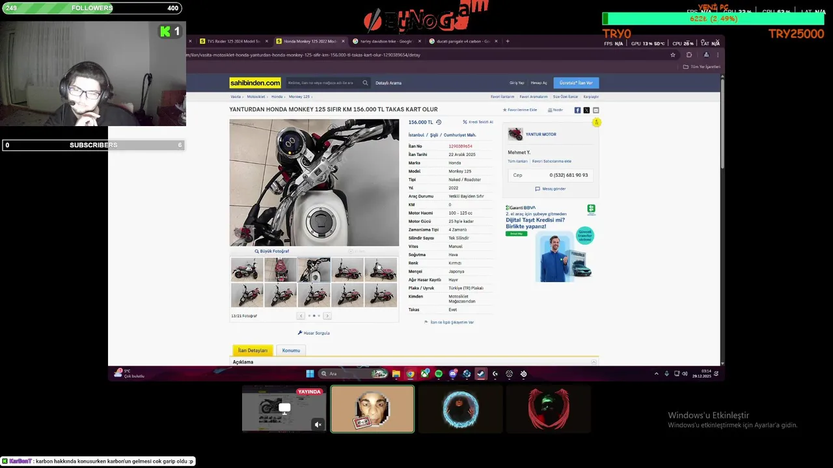Switch to İlan Detayları tab
This screenshot has width=833, height=468.
[x=253, y=350]
